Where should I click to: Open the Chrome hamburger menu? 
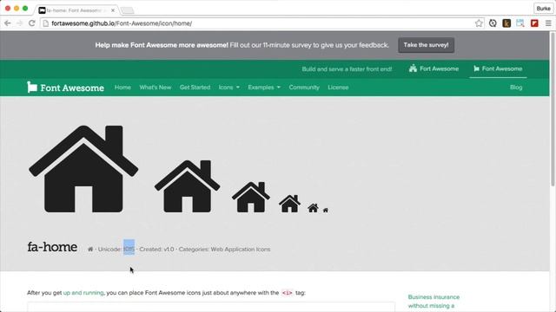548,23
